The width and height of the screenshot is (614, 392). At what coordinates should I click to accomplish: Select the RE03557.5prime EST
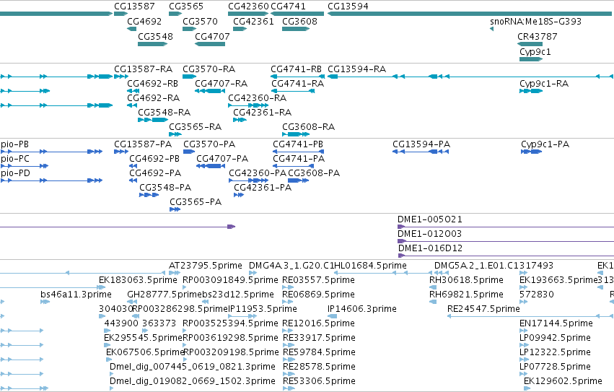[x=288, y=287]
